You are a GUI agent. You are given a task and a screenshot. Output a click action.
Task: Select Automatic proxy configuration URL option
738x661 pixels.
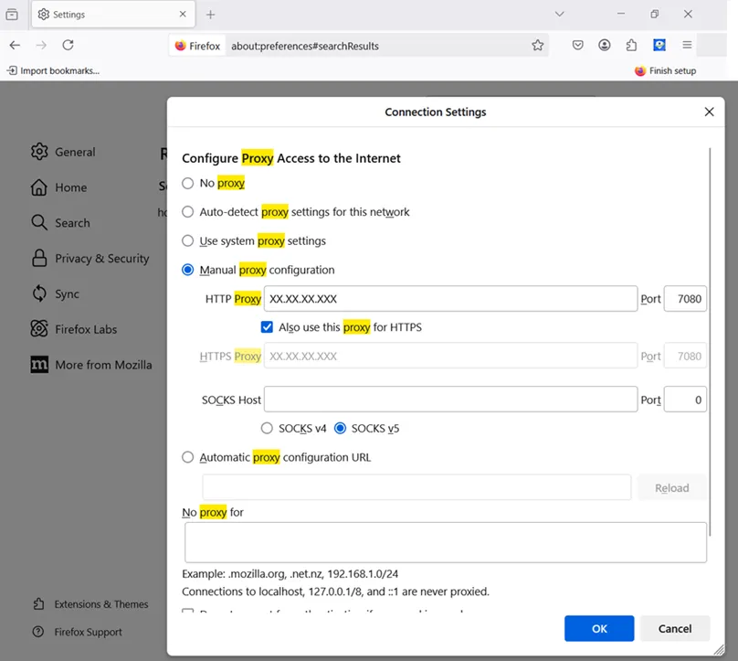[188, 457]
